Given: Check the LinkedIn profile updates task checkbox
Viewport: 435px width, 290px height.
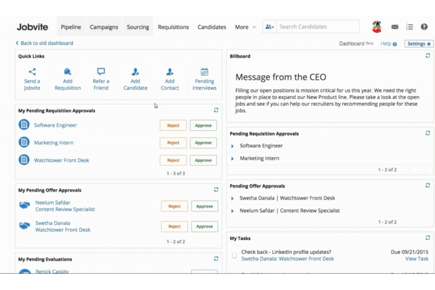Looking at the screenshot, I should 234,256.
